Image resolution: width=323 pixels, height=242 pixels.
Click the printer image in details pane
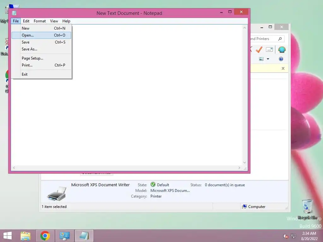[x=57, y=193]
